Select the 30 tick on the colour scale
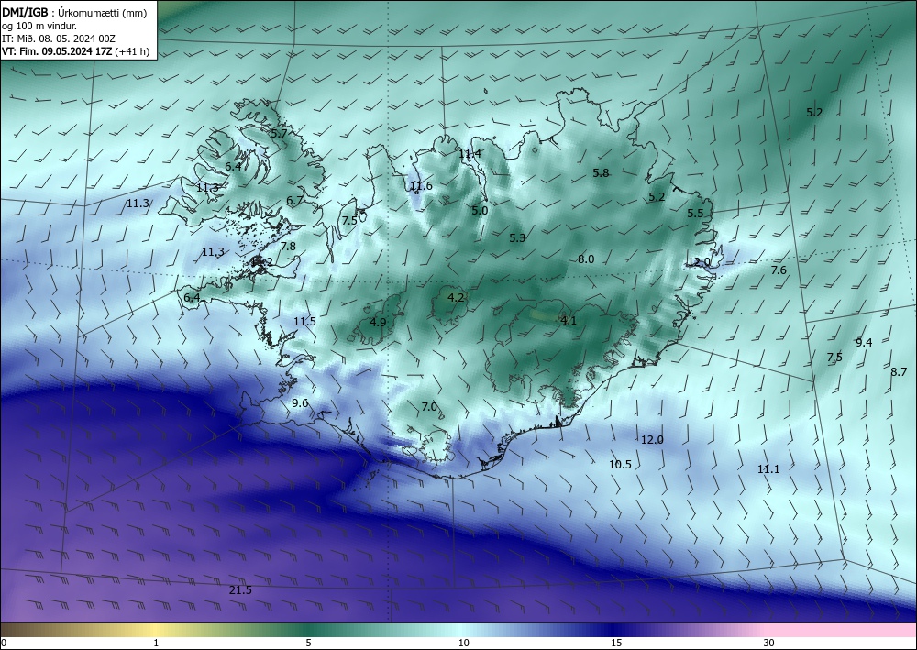Screen dimensions: 917x650 tap(769, 643)
